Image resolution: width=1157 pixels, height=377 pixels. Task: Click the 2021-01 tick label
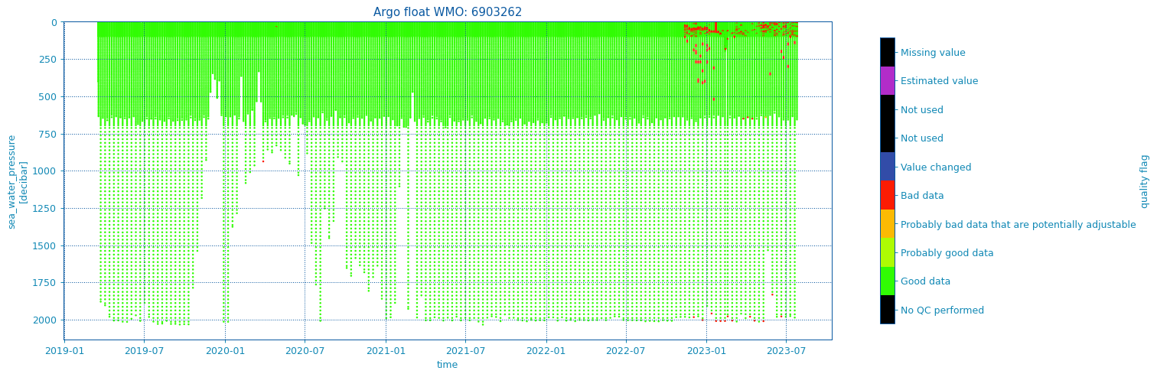coord(386,351)
